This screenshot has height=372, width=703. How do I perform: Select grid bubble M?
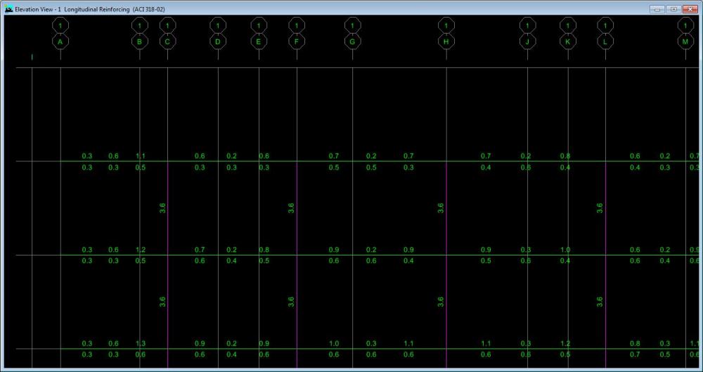click(685, 42)
